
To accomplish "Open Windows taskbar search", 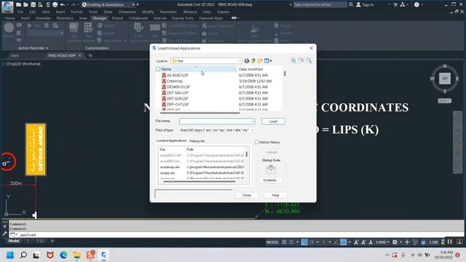I will 23,255.
